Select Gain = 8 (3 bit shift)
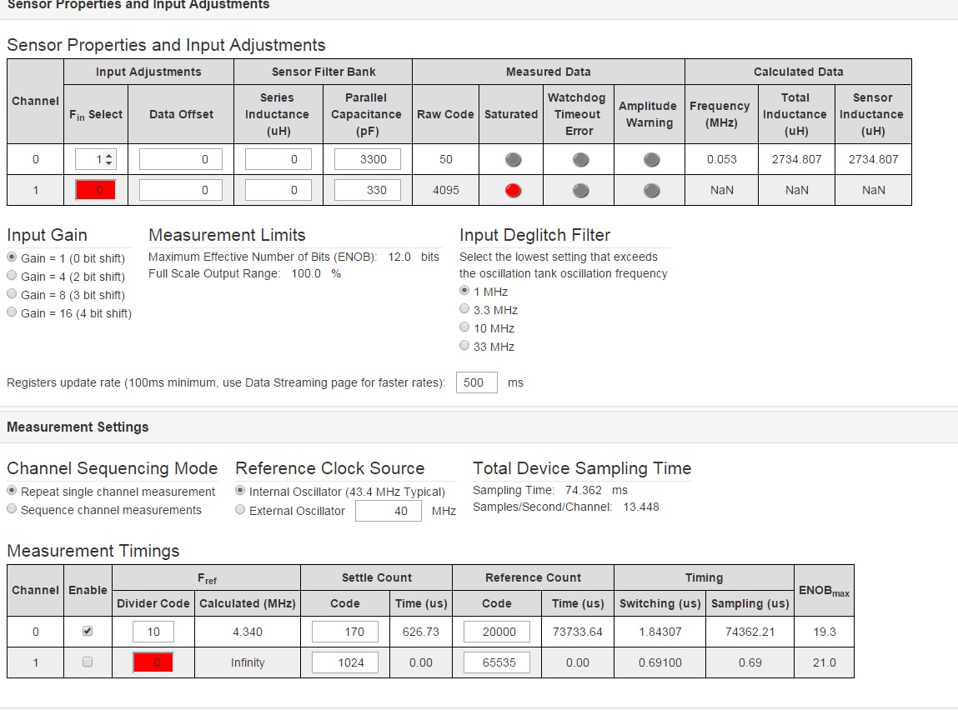The width and height of the screenshot is (958, 710). pyautogui.click(x=12, y=293)
